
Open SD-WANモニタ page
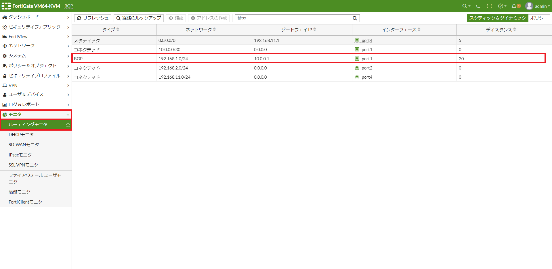pos(36,145)
